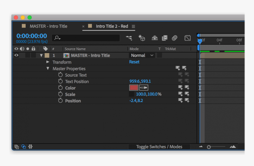Screen dimensions: 254x166
Task: Click the 00000 (23.976 fps) frame readout
Action: [x=32, y=41]
